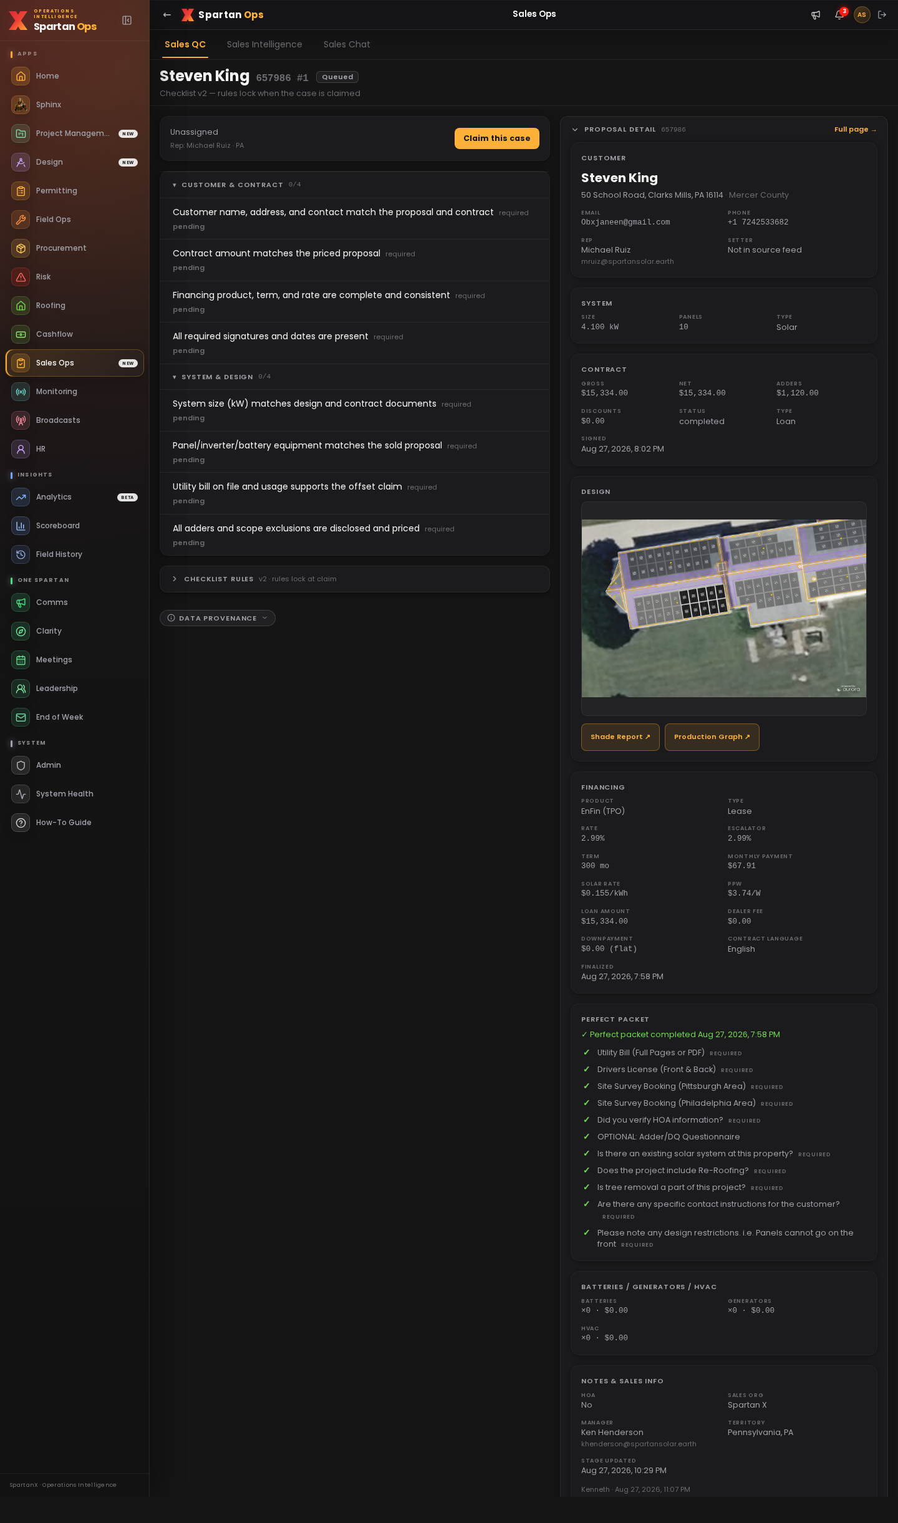Open proposal detail Full page link
The image size is (898, 1523).
(x=856, y=130)
